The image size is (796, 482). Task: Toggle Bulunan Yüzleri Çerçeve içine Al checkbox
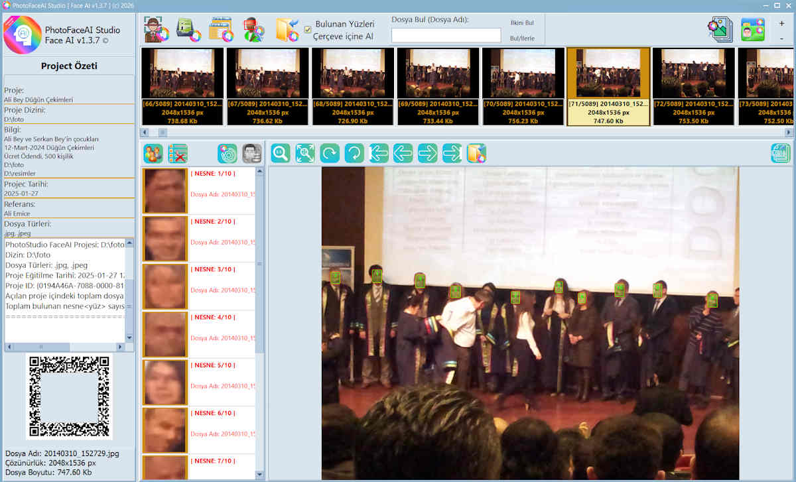(308, 29)
